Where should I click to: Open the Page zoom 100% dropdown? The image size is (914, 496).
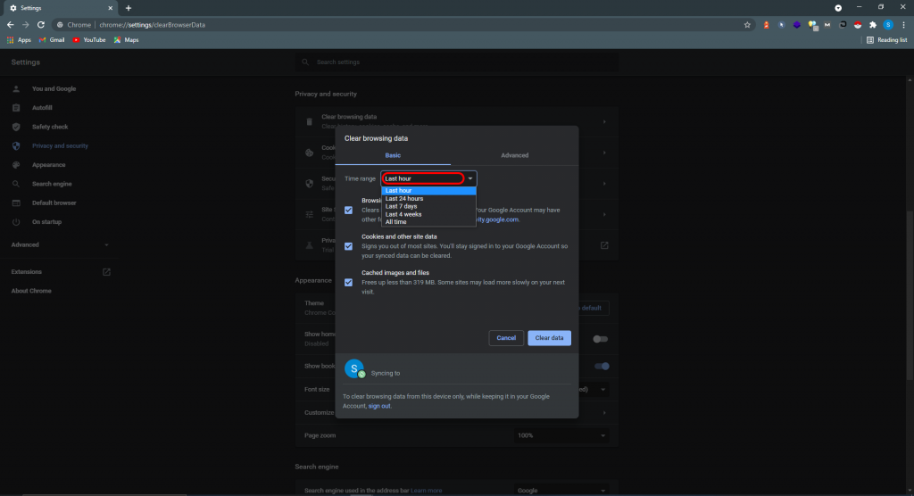click(561, 435)
